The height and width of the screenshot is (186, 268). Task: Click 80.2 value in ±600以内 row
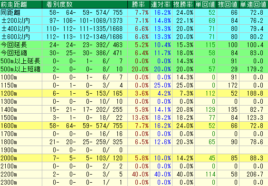(x=257, y=37)
